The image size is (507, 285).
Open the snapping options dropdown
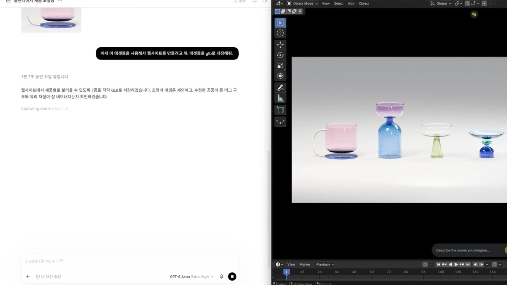click(x=475, y=3)
